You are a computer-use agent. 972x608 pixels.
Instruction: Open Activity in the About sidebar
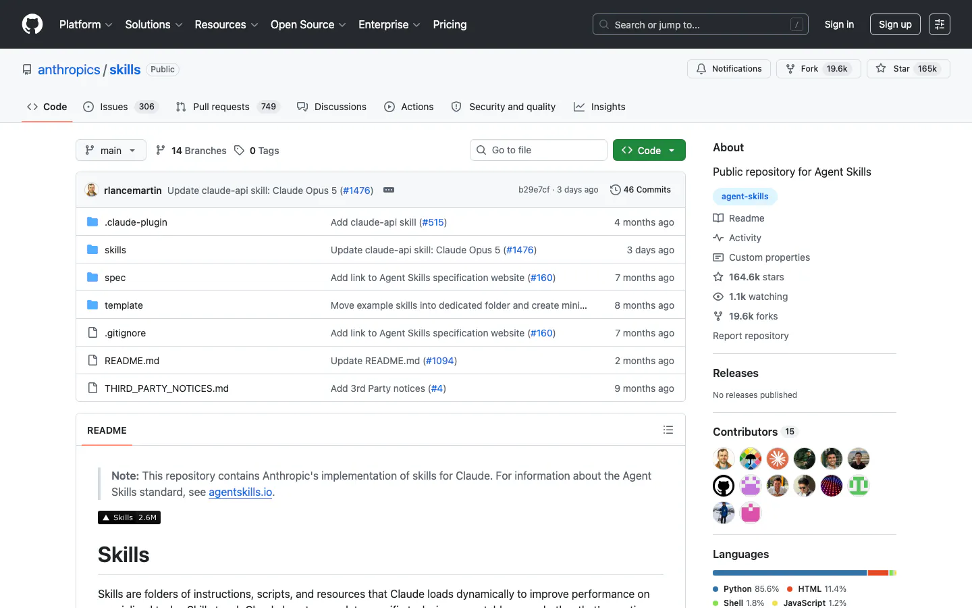737,238
